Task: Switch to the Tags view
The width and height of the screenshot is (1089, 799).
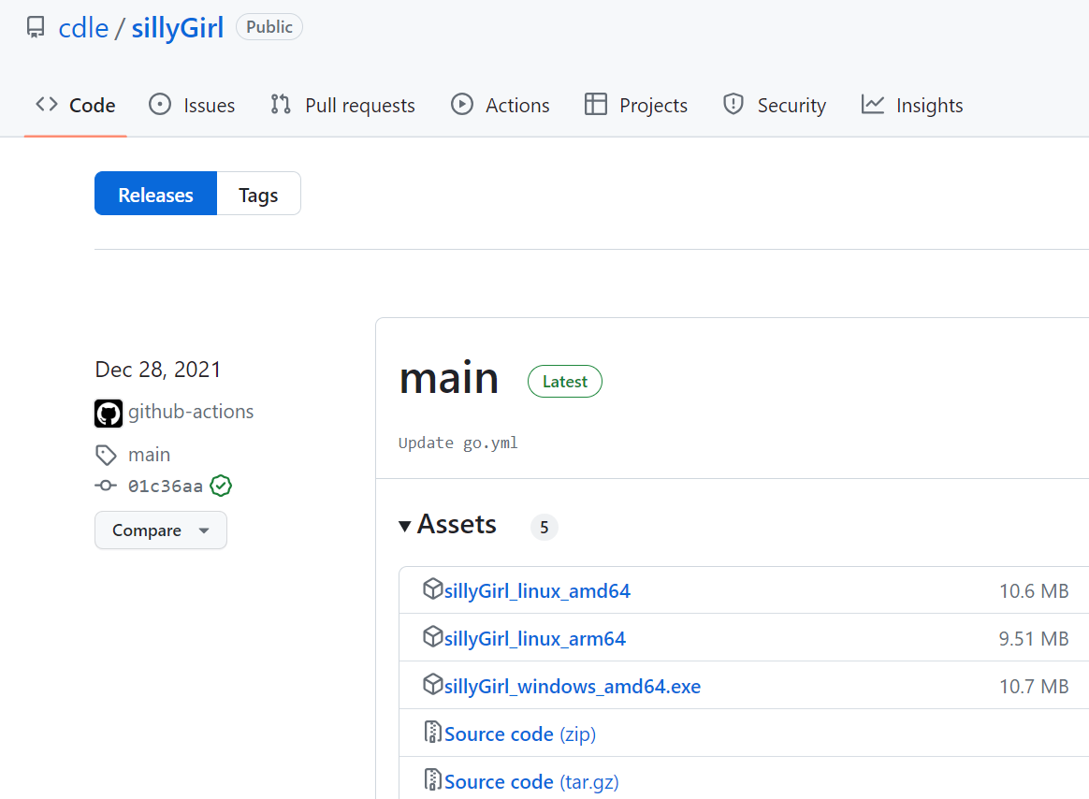Action: coord(258,194)
